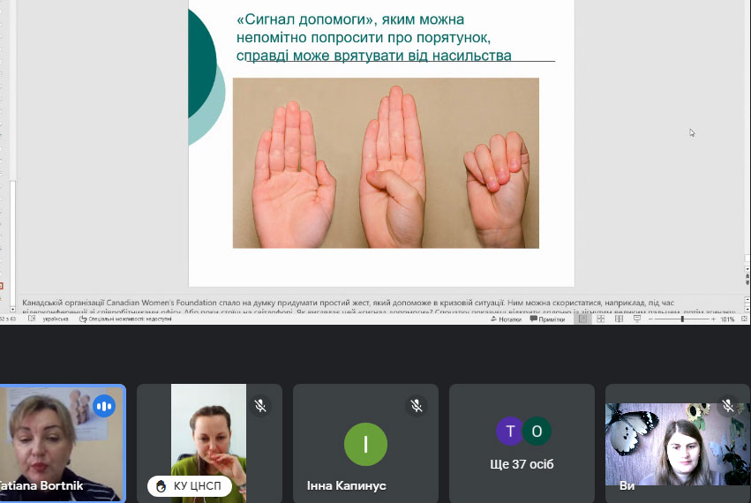The height and width of the screenshot is (503, 751).
Task: Click the spell check icon in status bar
Action: click(32, 319)
